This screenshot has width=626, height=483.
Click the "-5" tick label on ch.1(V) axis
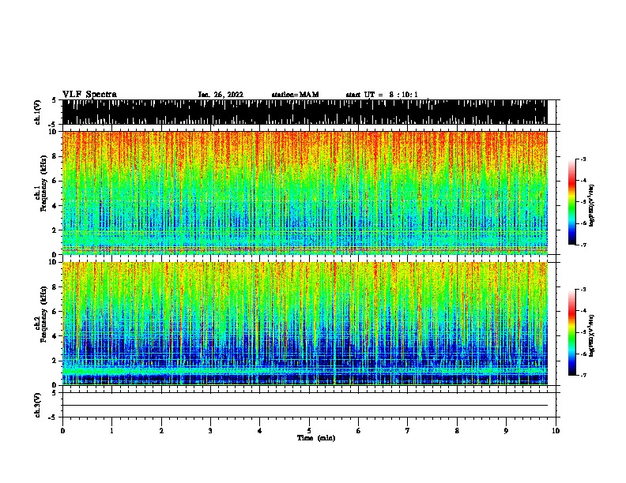pos(54,125)
